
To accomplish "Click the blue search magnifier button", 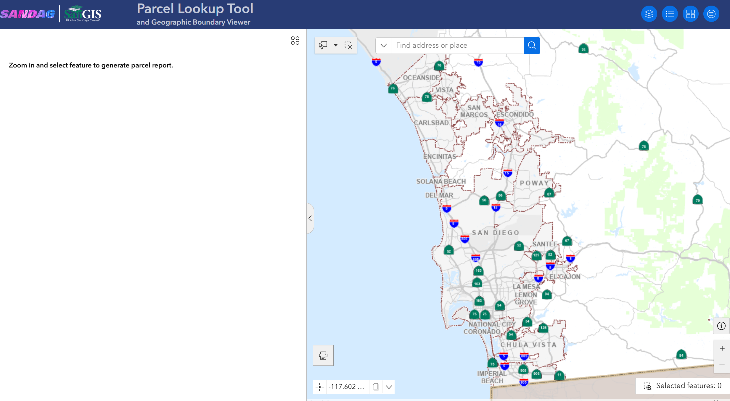I will click(x=532, y=45).
